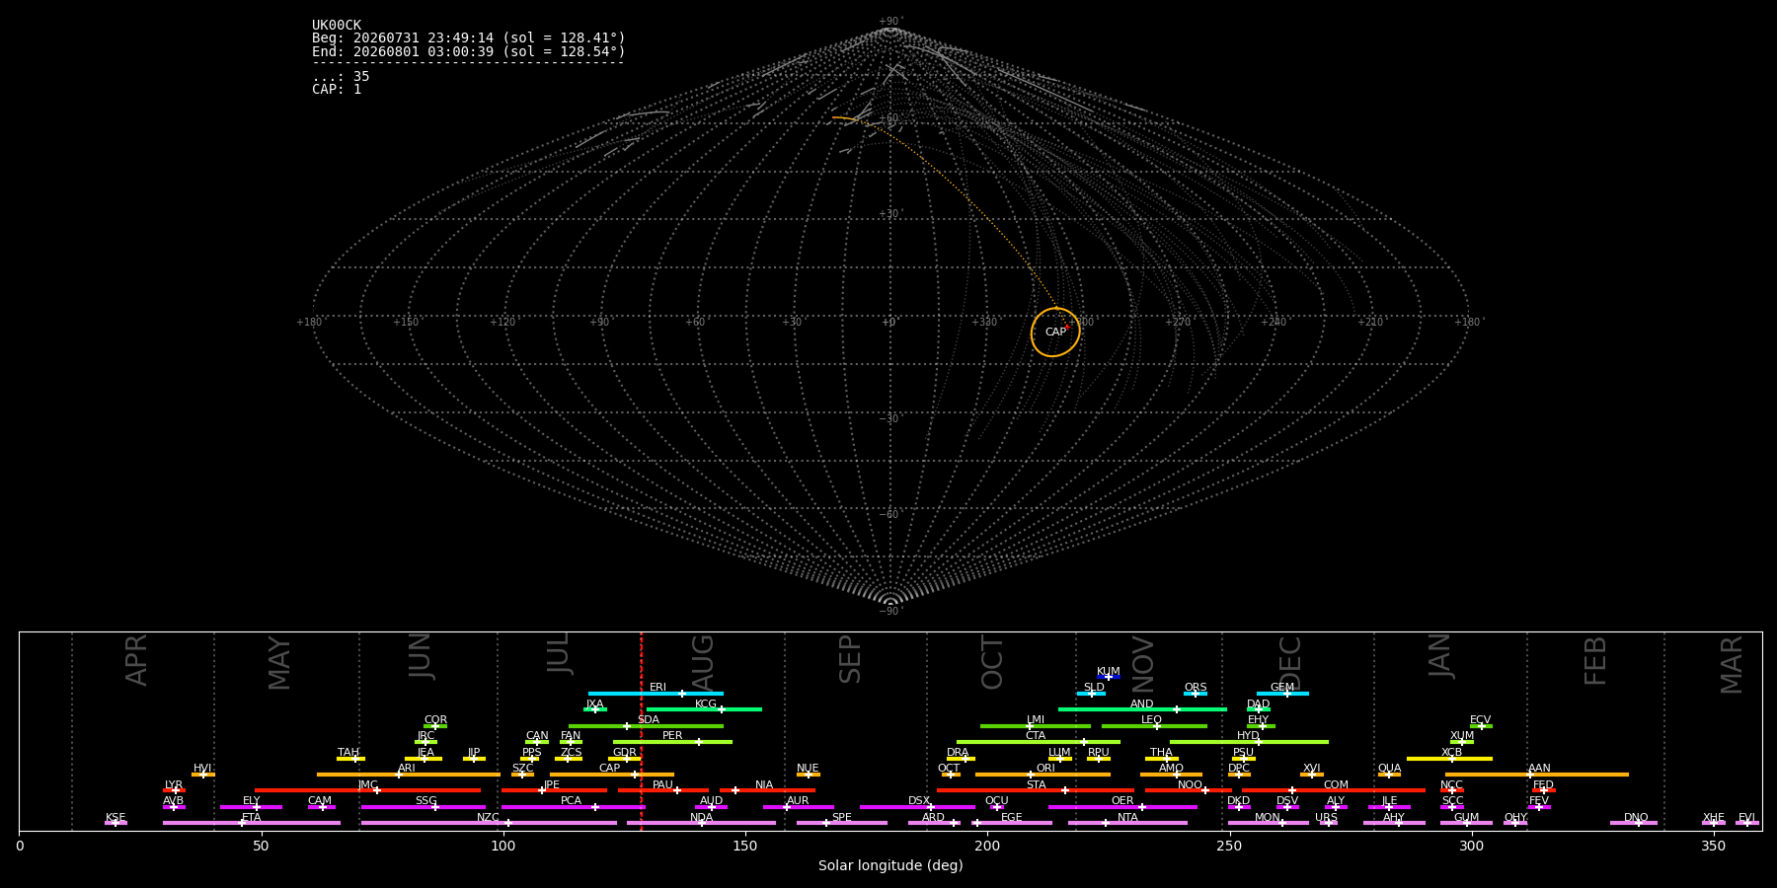The height and width of the screenshot is (888, 1777).
Task: Select the AAN shower bar
Action: [x=1537, y=775]
